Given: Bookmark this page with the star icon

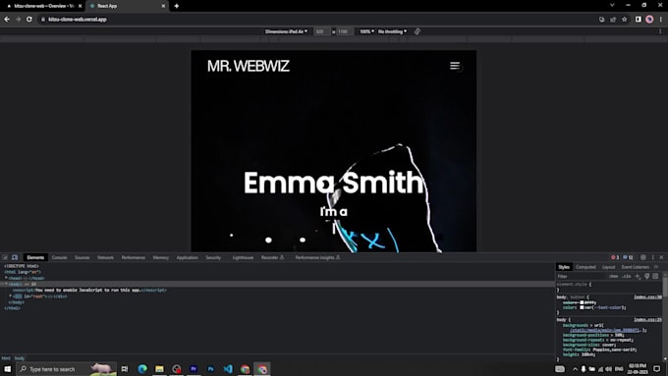Looking at the screenshot, I should (x=625, y=20).
